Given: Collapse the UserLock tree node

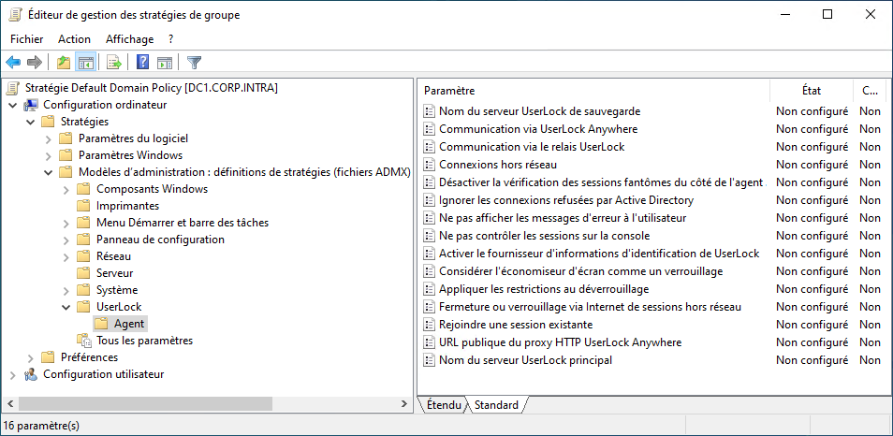Looking at the screenshot, I should point(66,307).
